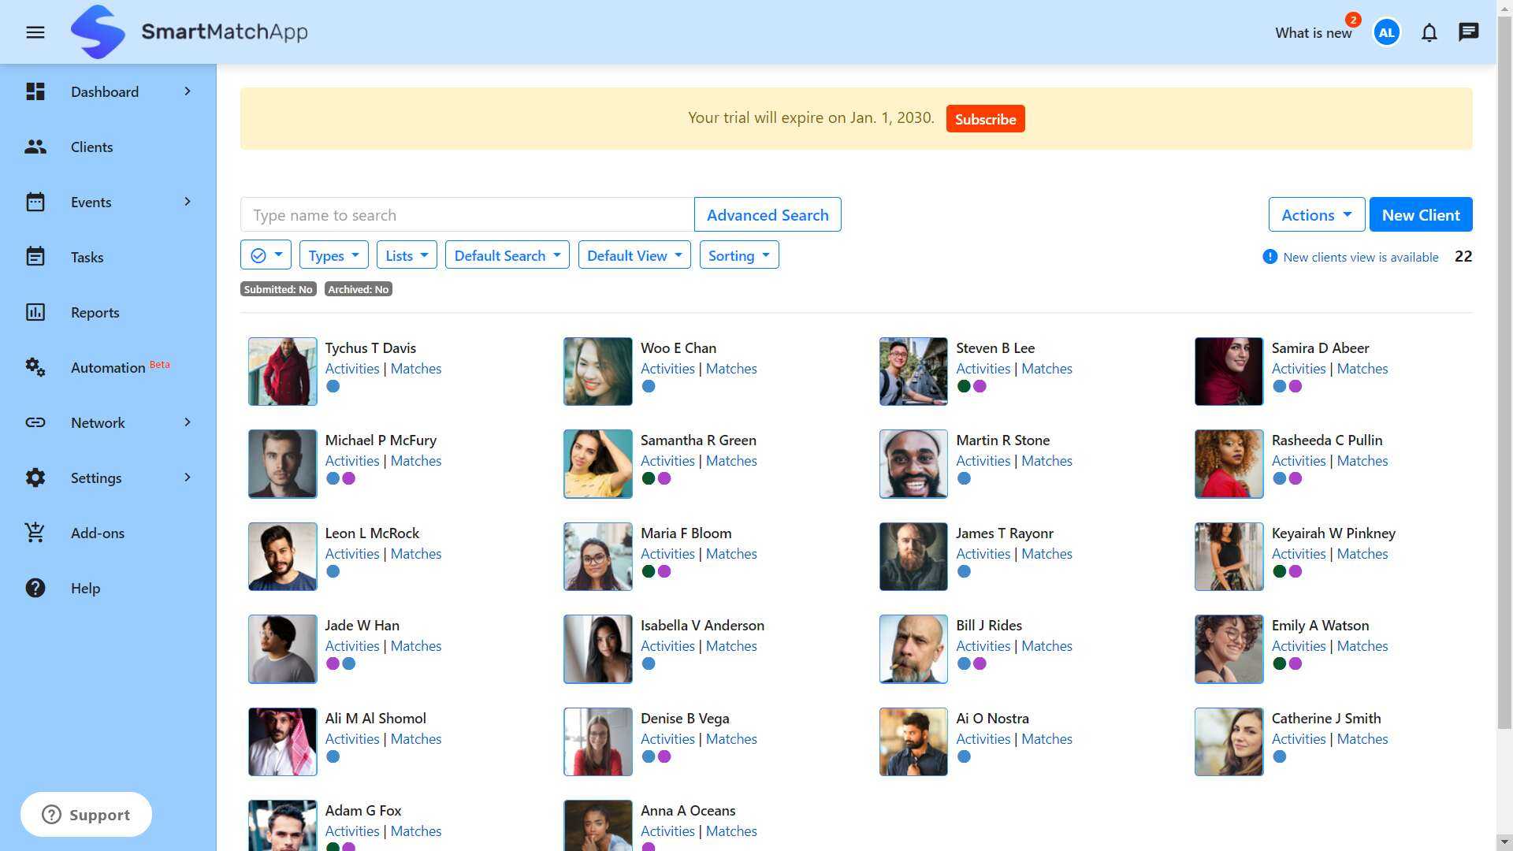The height and width of the screenshot is (851, 1513).
Task: Click the checkmark selection filter control
Action: point(266,255)
